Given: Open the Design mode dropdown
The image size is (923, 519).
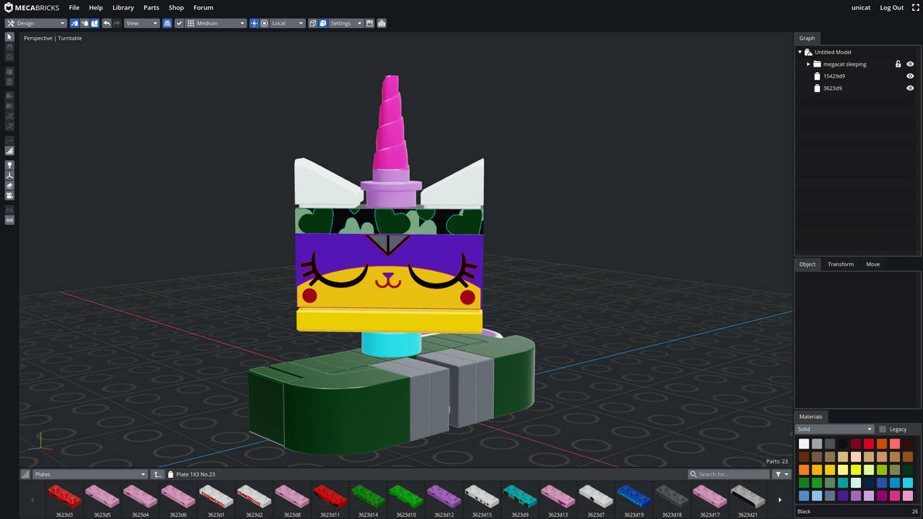Looking at the screenshot, I should click(36, 23).
